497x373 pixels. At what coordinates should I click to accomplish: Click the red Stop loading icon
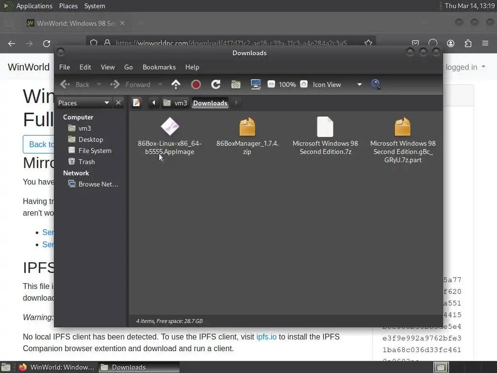click(x=196, y=85)
